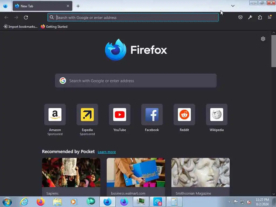The image size is (276, 207).
Task: Open the taskbar clock showing 11:27 PM
Action: point(262,202)
